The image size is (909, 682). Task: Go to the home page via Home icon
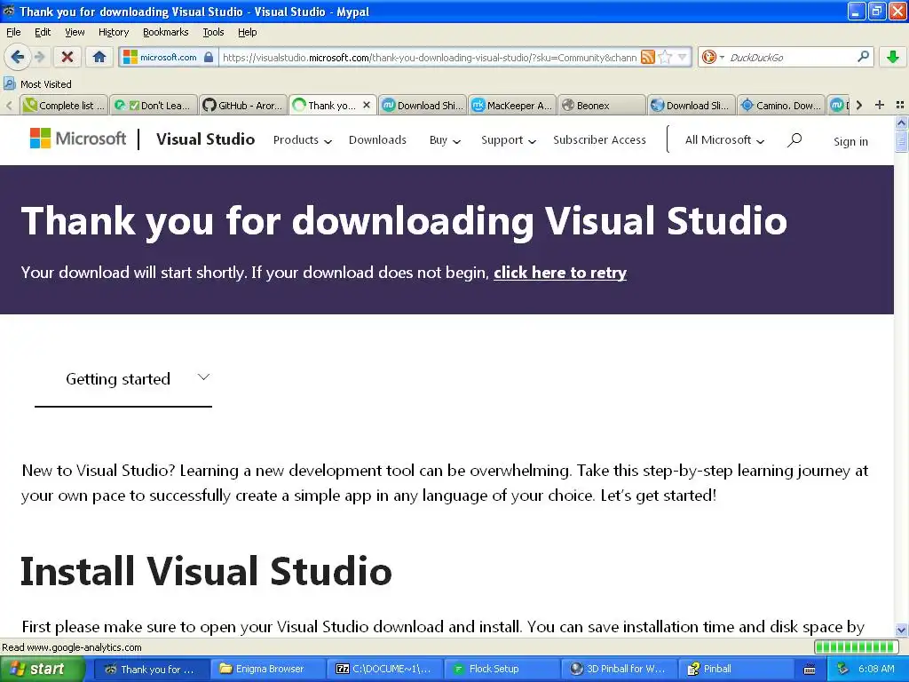[x=99, y=57]
